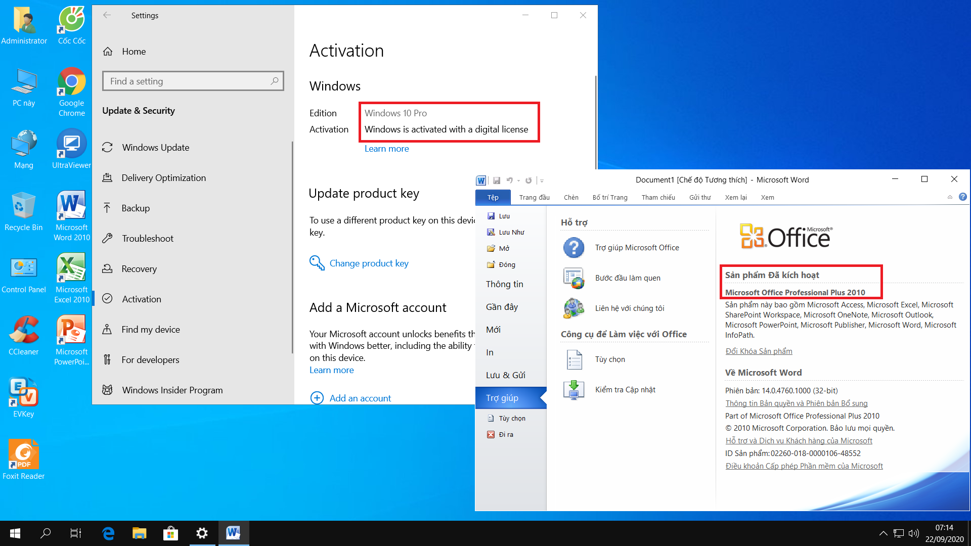
Task: Switch to the Xem lại ribbon tab
Action: (x=736, y=197)
